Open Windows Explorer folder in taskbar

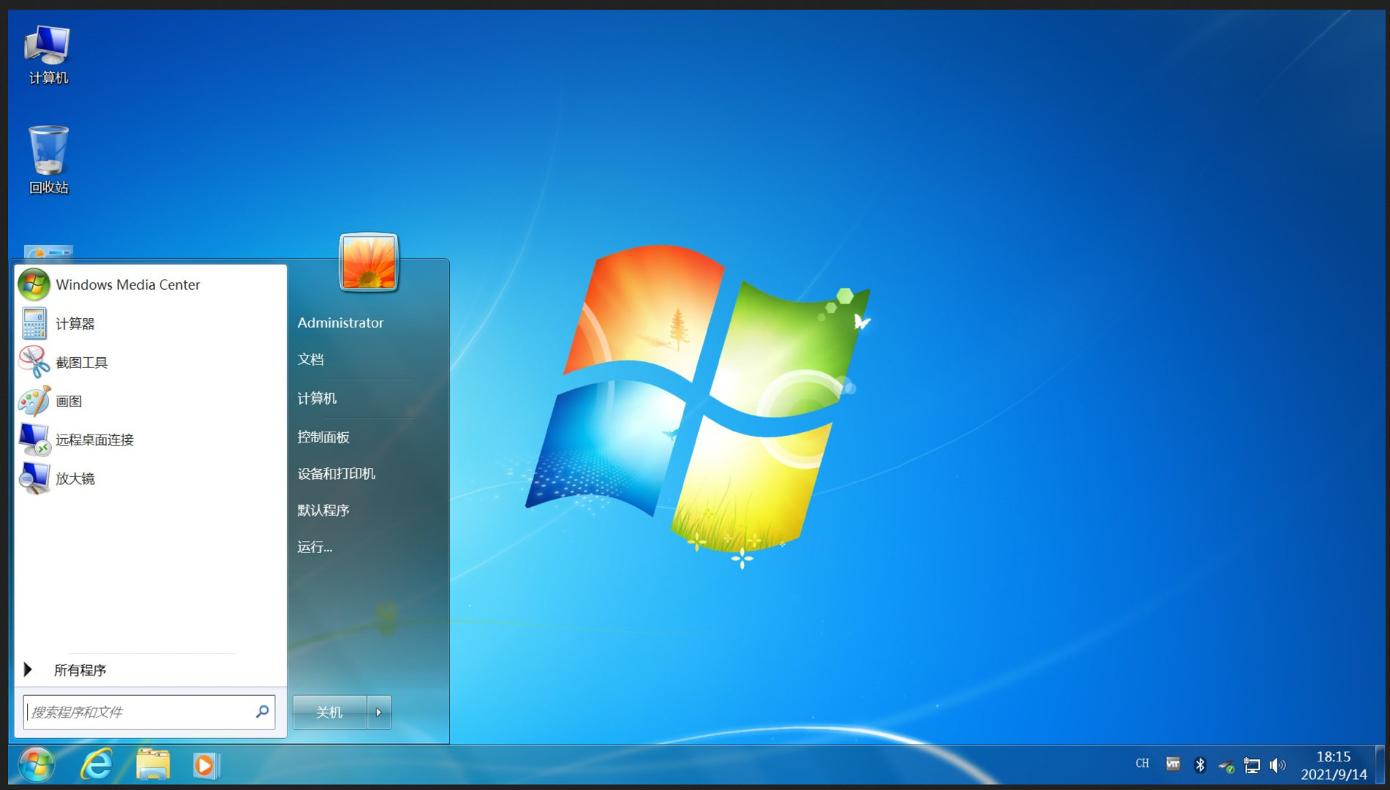pos(153,765)
